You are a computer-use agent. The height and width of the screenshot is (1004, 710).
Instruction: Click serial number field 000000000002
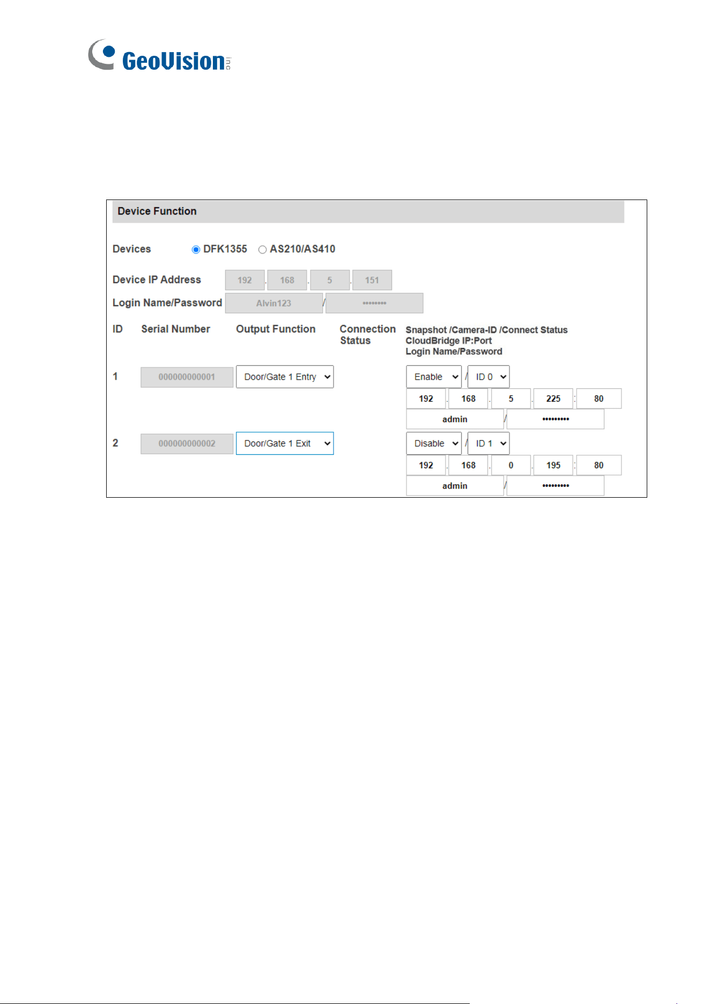(x=187, y=444)
